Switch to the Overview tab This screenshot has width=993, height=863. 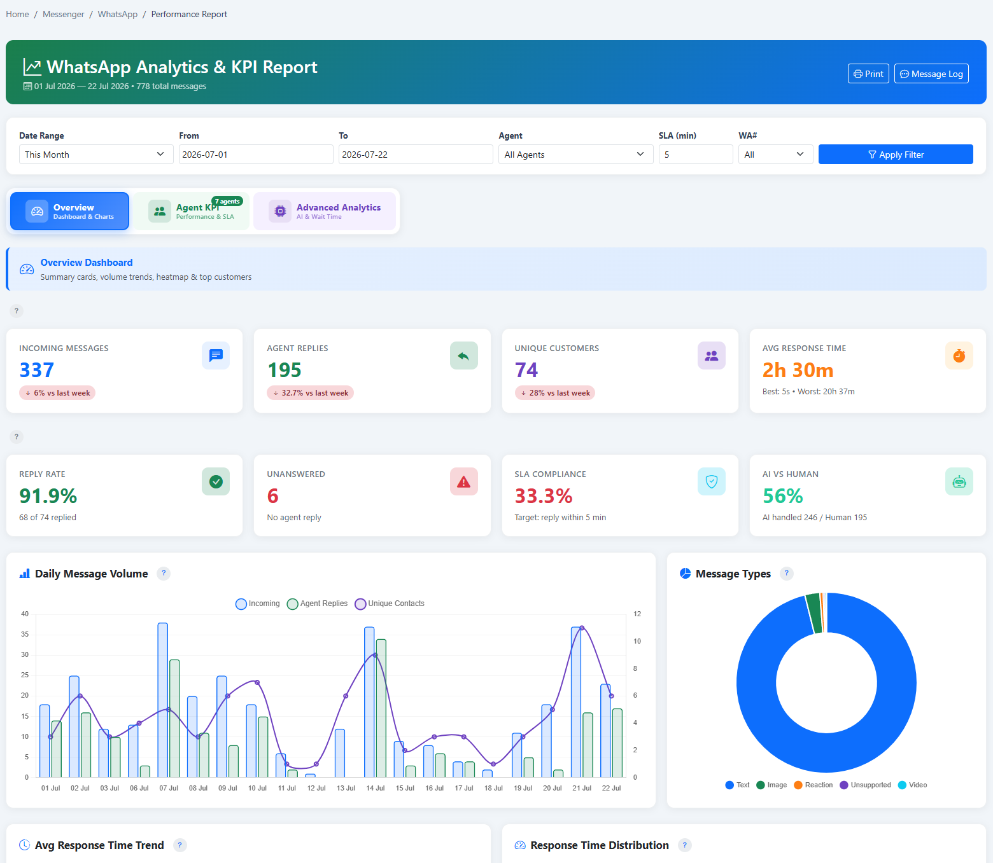(69, 211)
